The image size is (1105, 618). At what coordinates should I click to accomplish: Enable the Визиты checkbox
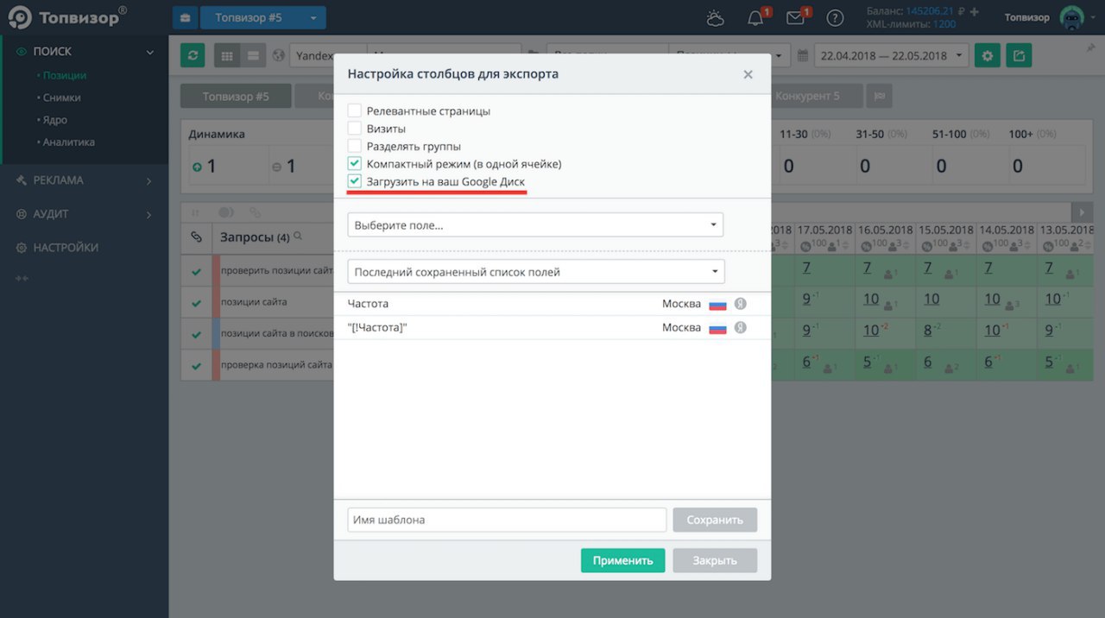coord(354,128)
